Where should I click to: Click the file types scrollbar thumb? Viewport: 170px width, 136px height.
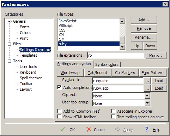point(122,40)
